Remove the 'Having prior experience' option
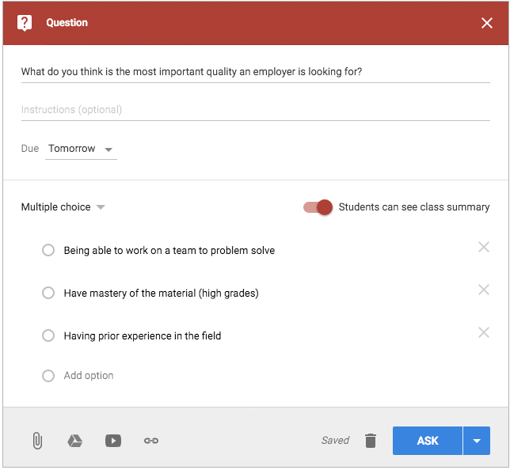The height and width of the screenshot is (470, 510). point(483,333)
